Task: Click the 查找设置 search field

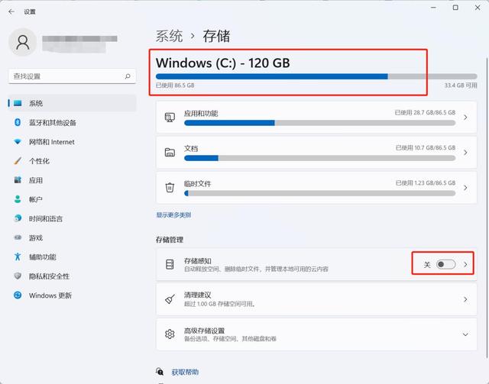Action: pyautogui.click(x=72, y=76)
